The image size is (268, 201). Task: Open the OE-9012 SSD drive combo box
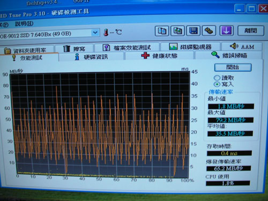click(x=49, y=34)
